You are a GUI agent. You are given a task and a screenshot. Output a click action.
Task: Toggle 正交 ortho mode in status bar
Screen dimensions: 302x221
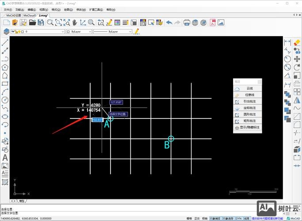[197, 218]
